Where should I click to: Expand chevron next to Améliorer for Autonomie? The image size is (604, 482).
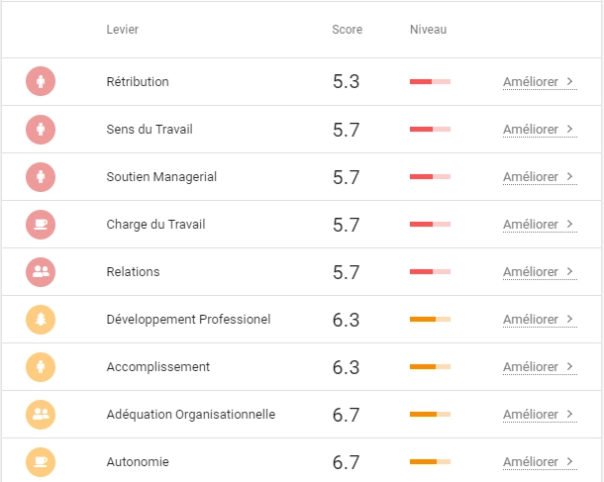tap(569, 461)
